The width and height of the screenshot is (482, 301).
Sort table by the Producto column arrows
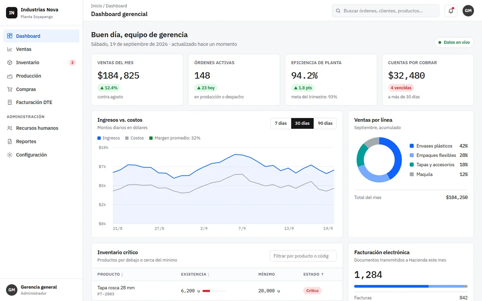pyautogui.click(x=122, y=275)
